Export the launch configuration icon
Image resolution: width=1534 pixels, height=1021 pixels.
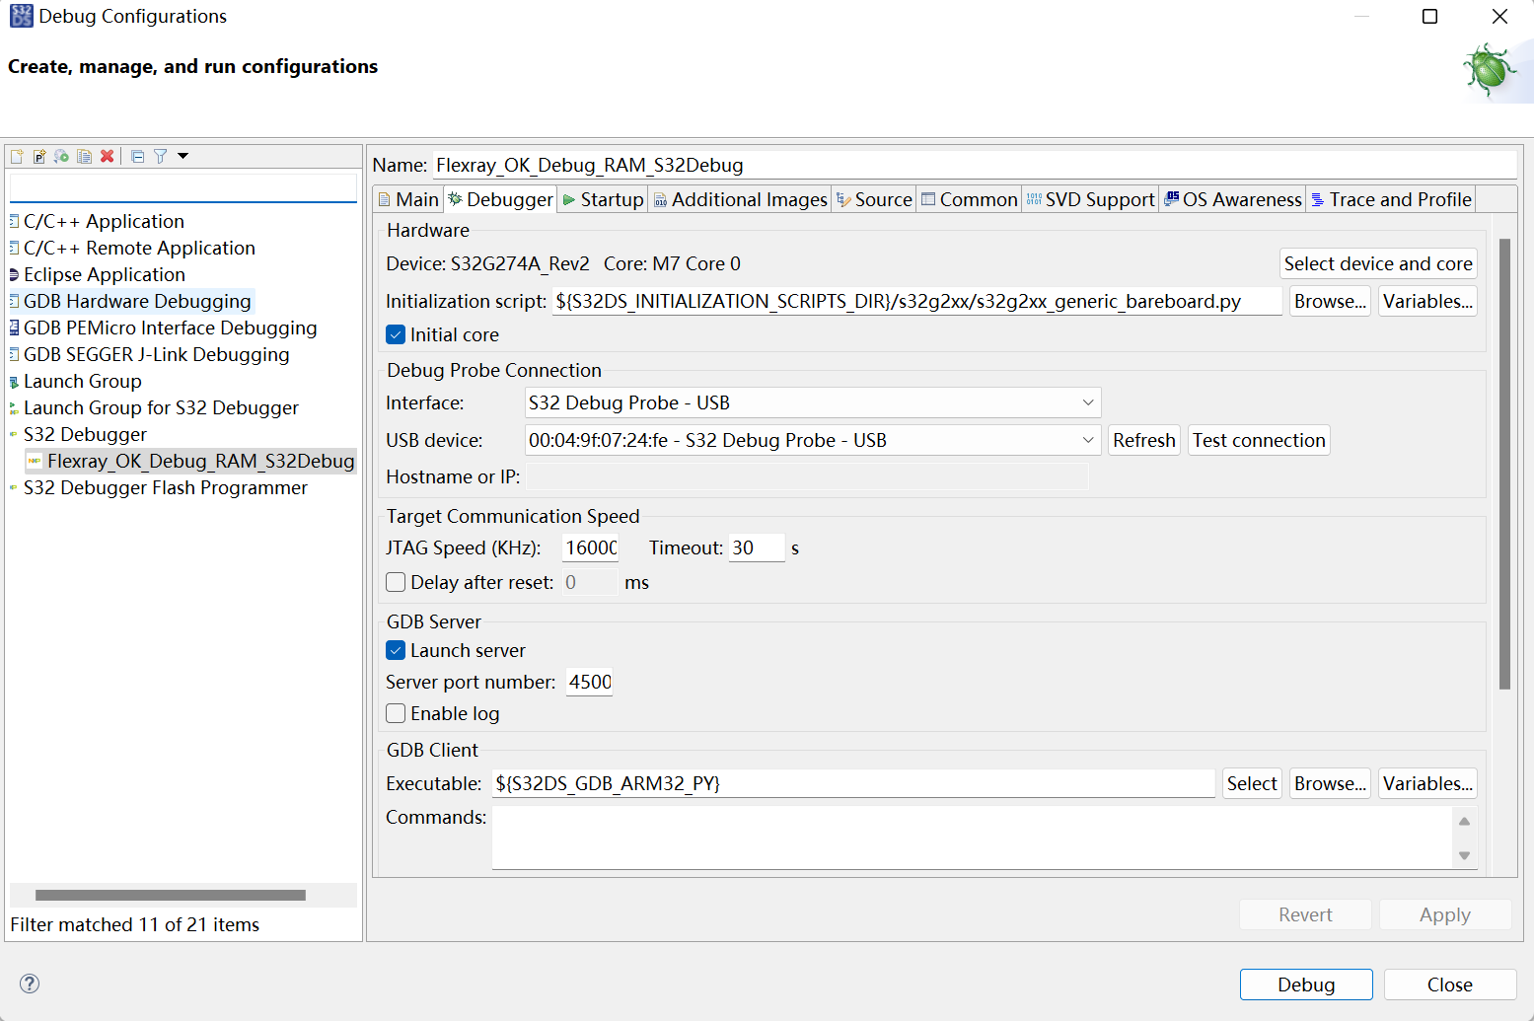(62, 156)
